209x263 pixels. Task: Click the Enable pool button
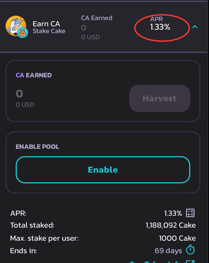103,170
